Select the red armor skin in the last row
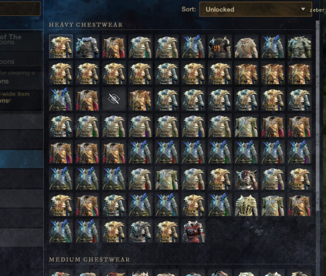 [193, 231]
